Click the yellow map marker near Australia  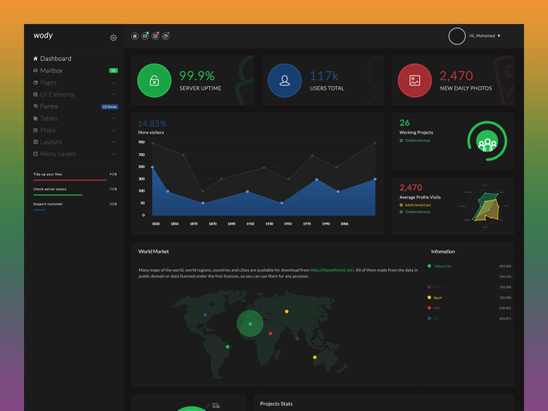314,357
